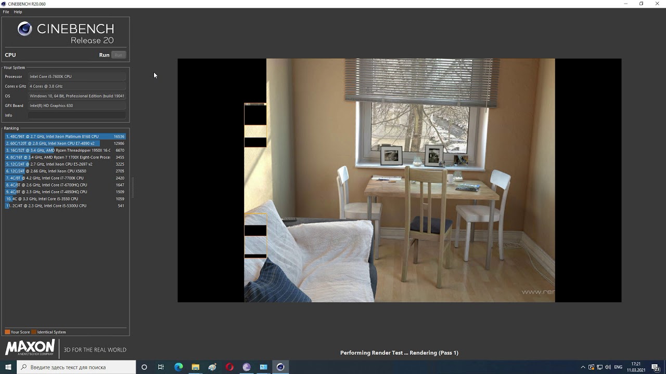The height and width of the screenshot is (374, 666).
Task: Open the blue window taskbar app
Action: (264, 367)
